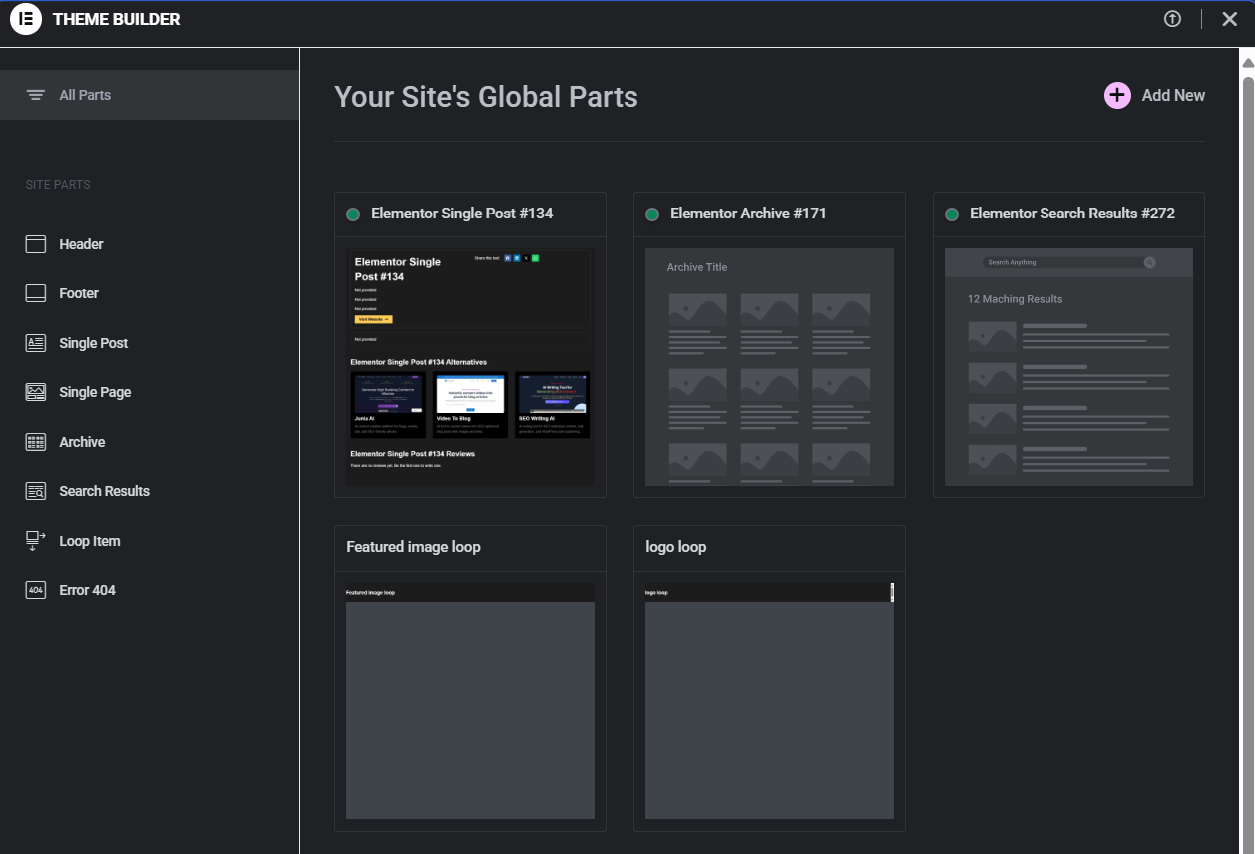Click green status dot on Archive #171
The image size is (1255, 854).
652,214
